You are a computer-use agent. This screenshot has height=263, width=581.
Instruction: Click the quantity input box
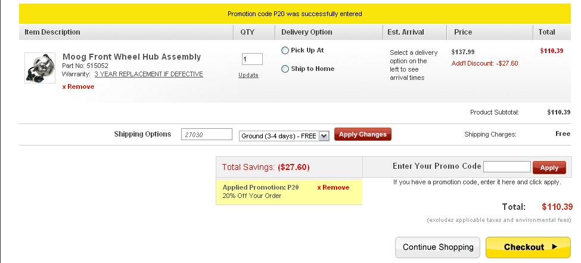[x=252, y=59]
